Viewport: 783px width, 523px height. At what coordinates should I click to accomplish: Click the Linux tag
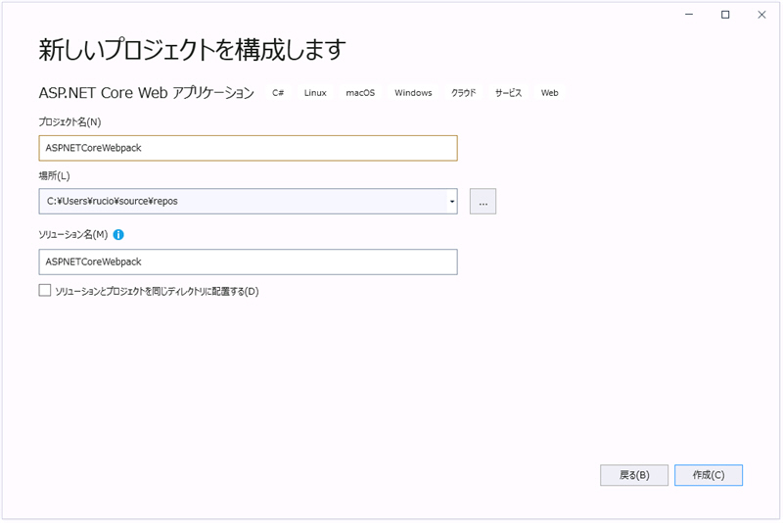pyautogui.click(x=315, y=93)
